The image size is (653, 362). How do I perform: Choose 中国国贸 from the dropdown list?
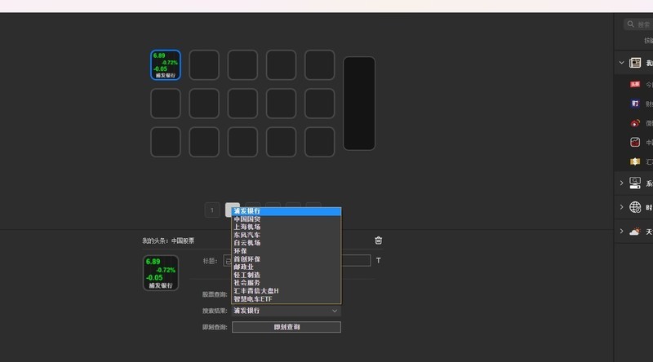(247, 219)
